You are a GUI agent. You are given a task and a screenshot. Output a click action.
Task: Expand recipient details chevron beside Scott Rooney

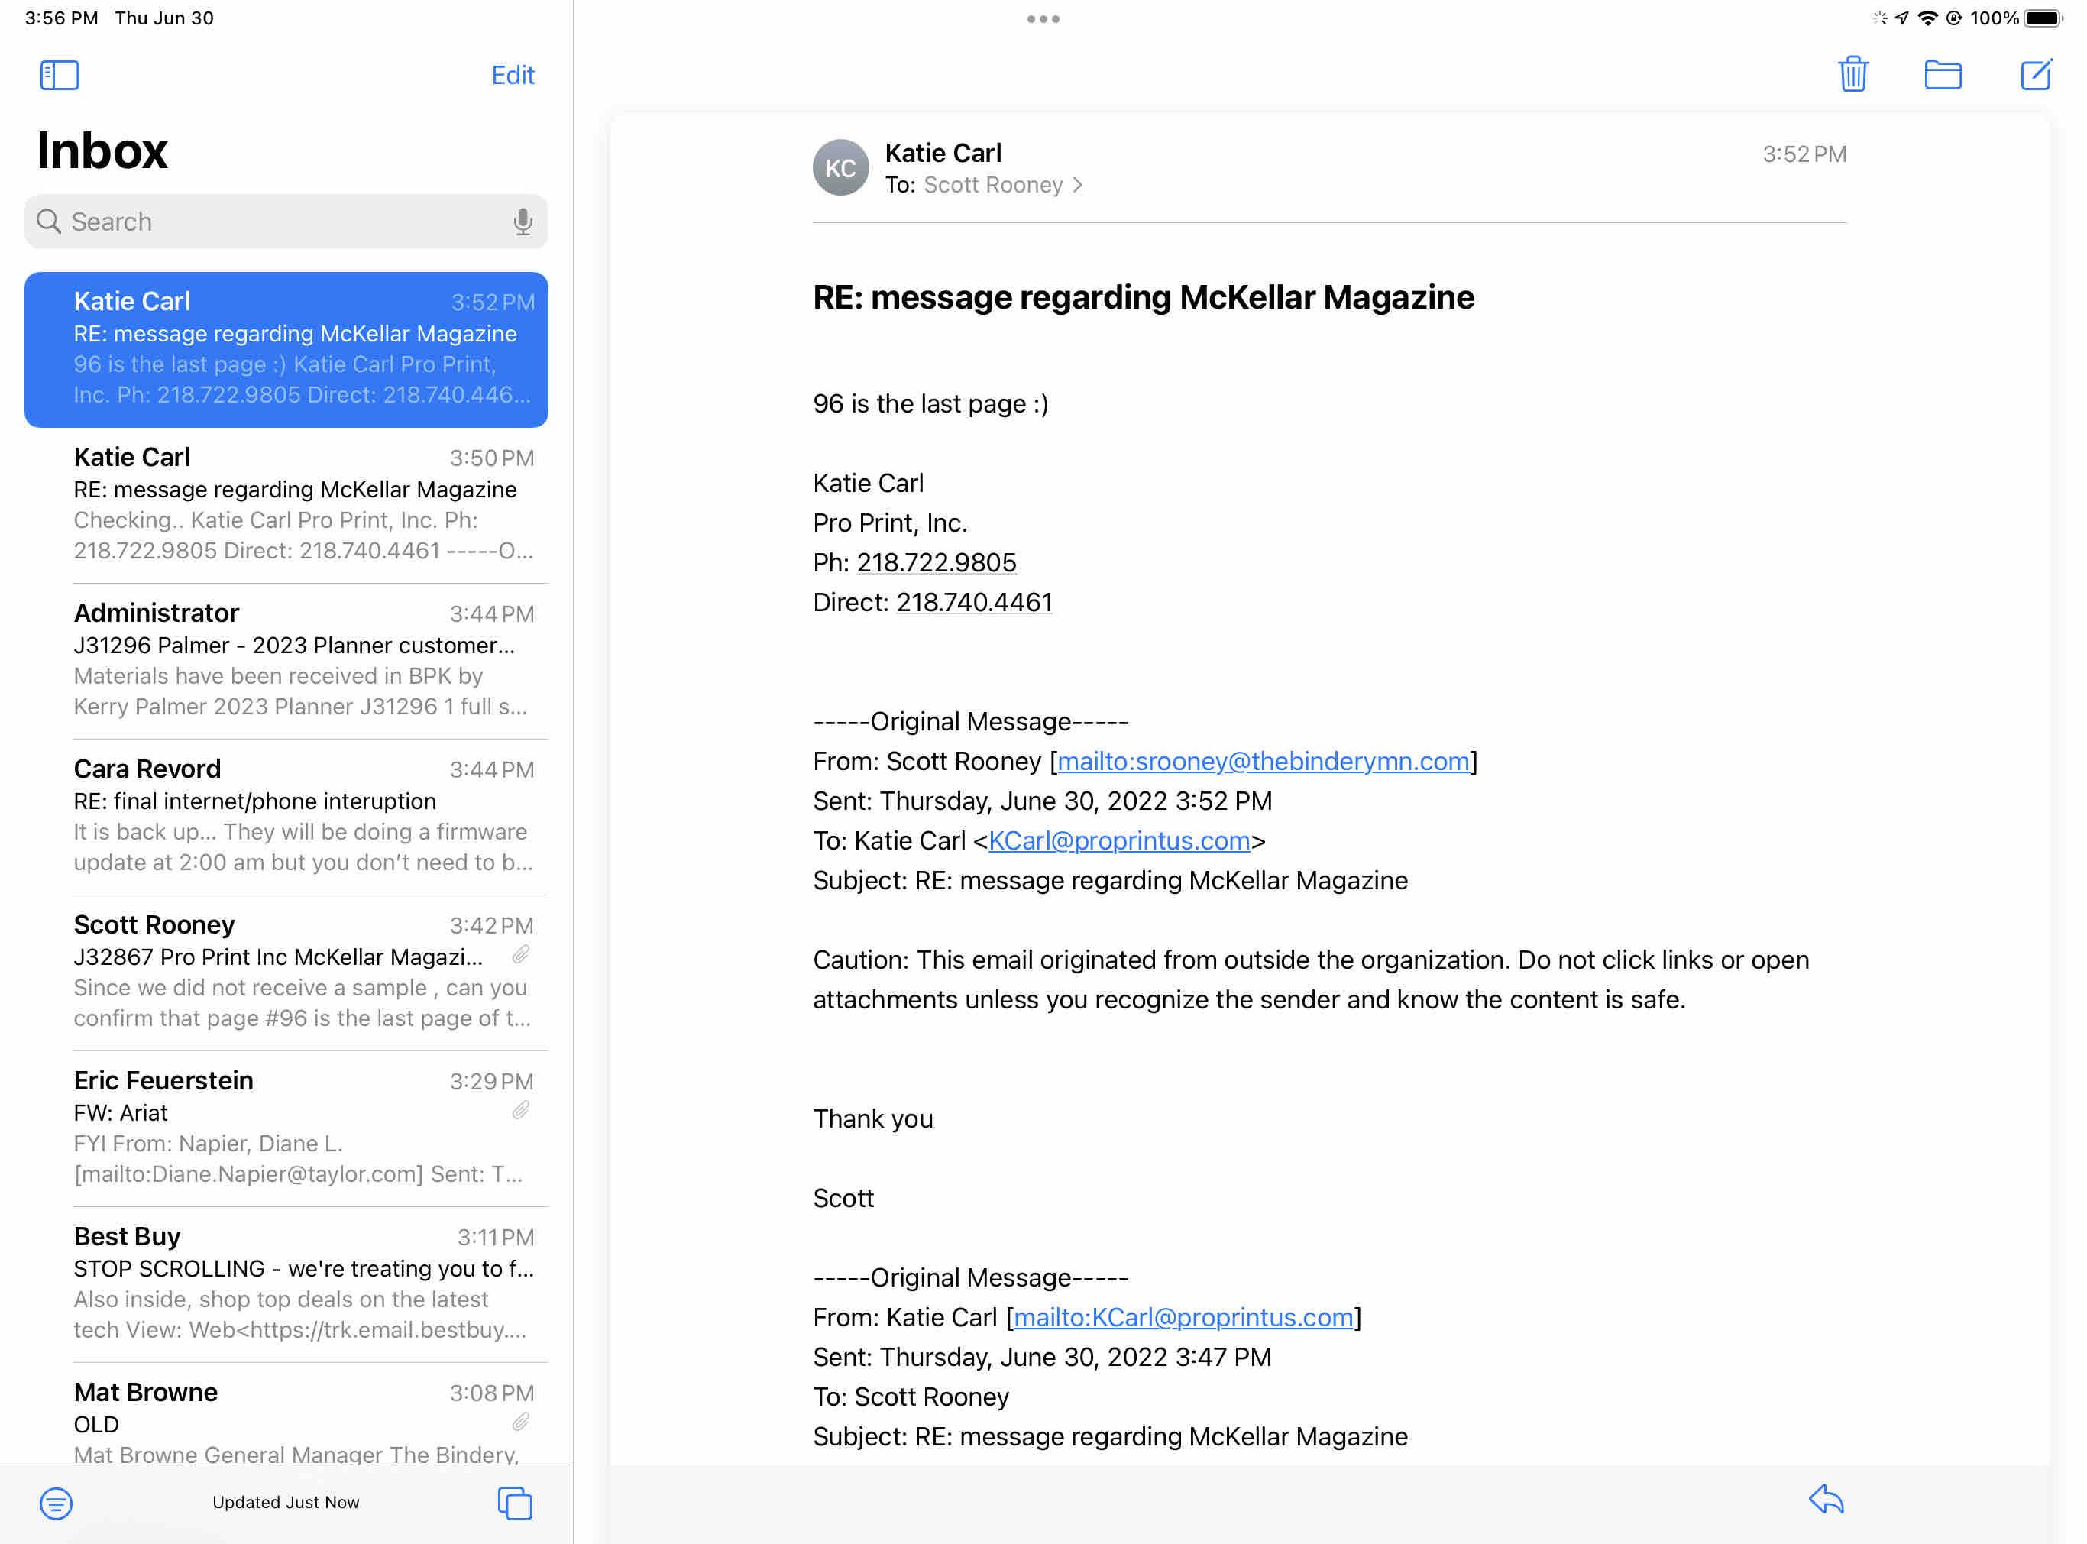[x=1078, y=185]
